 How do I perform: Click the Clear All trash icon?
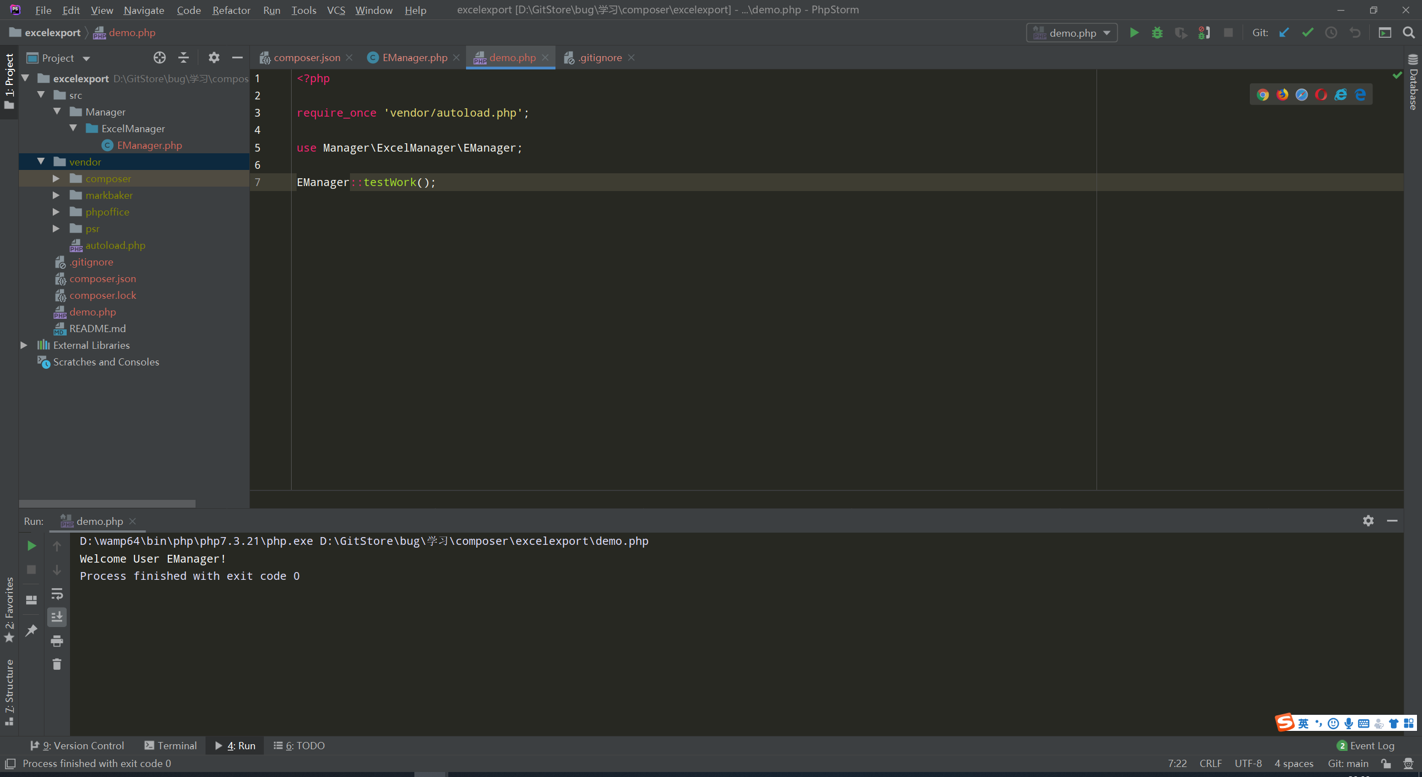pos(57,664)
